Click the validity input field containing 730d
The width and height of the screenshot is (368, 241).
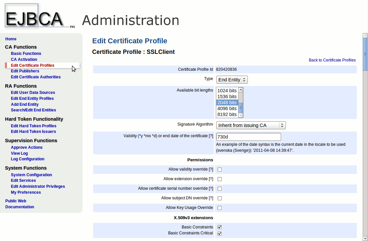248,137
